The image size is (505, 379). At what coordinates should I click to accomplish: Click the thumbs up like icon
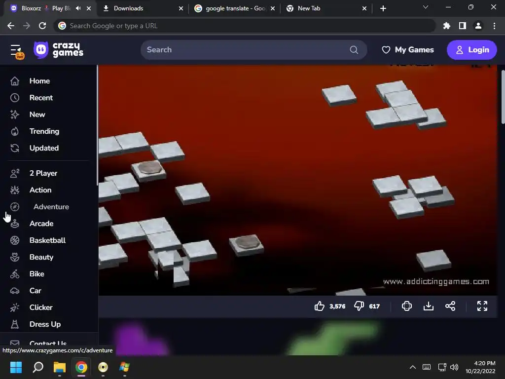[x=319, y=306]
